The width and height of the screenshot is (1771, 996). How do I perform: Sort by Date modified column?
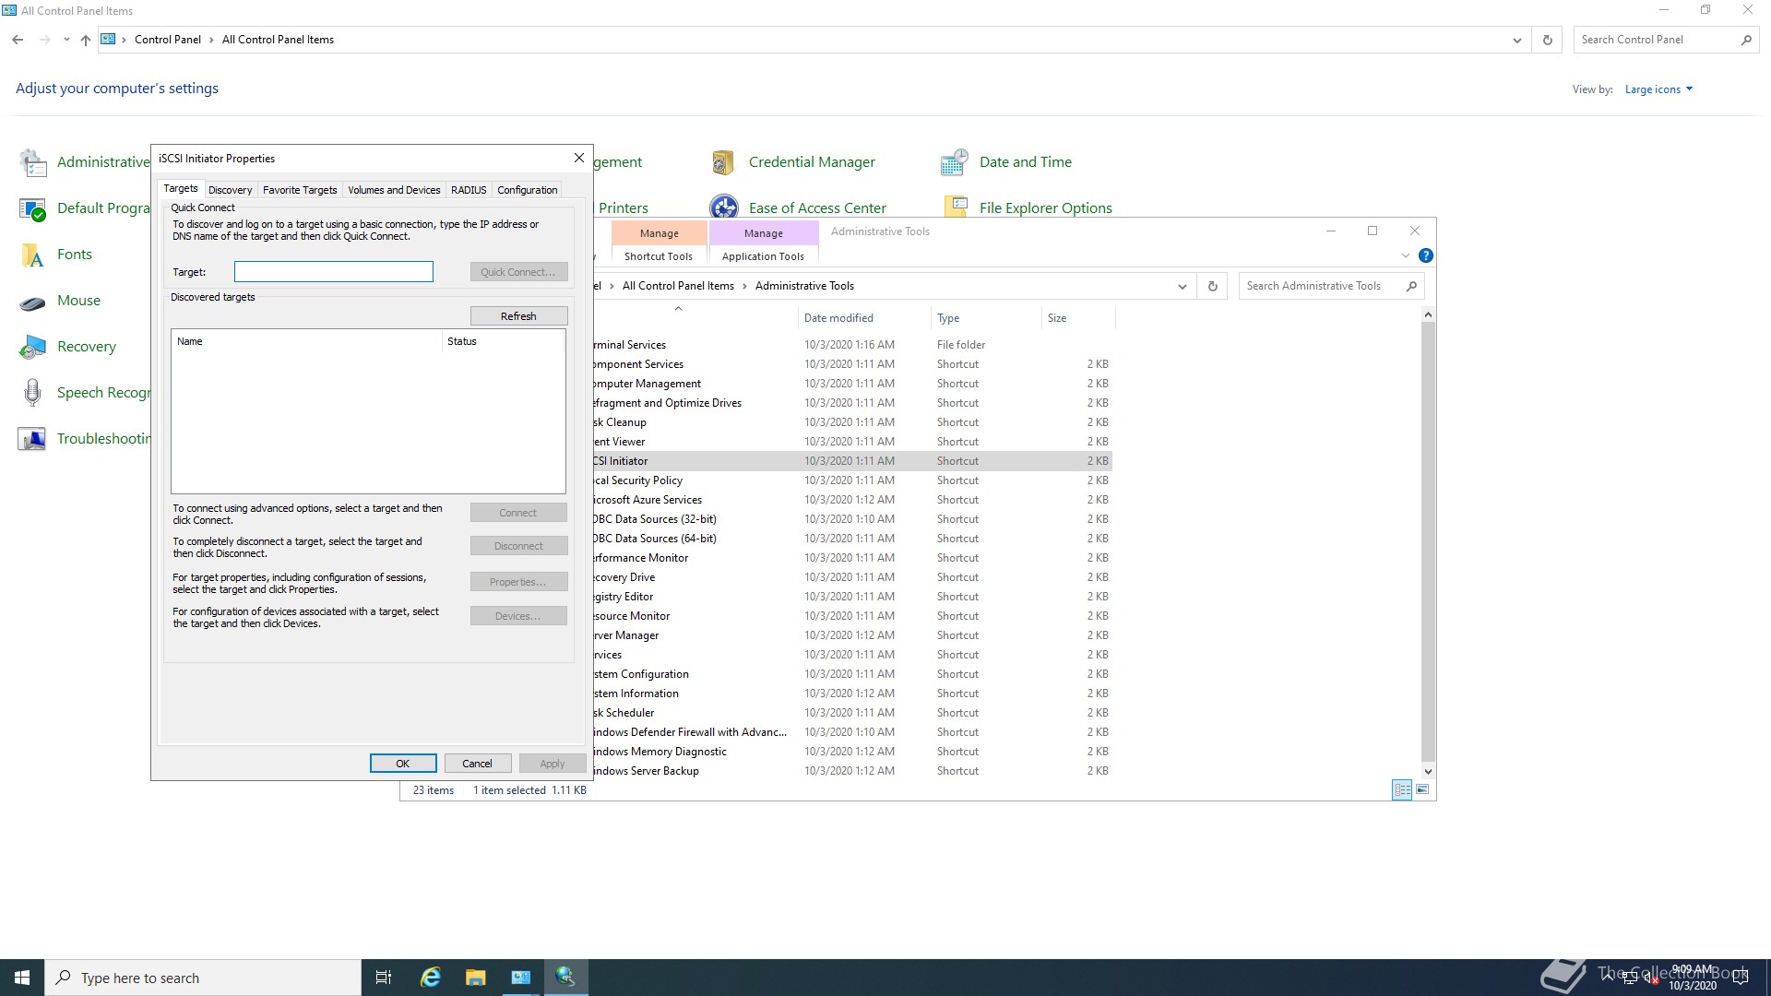pyautogui.click(x=862, y=318)
